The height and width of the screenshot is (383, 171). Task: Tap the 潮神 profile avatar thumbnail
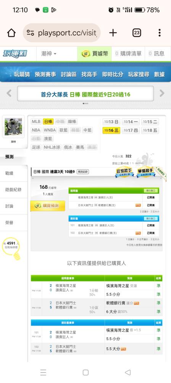point(13,126)
